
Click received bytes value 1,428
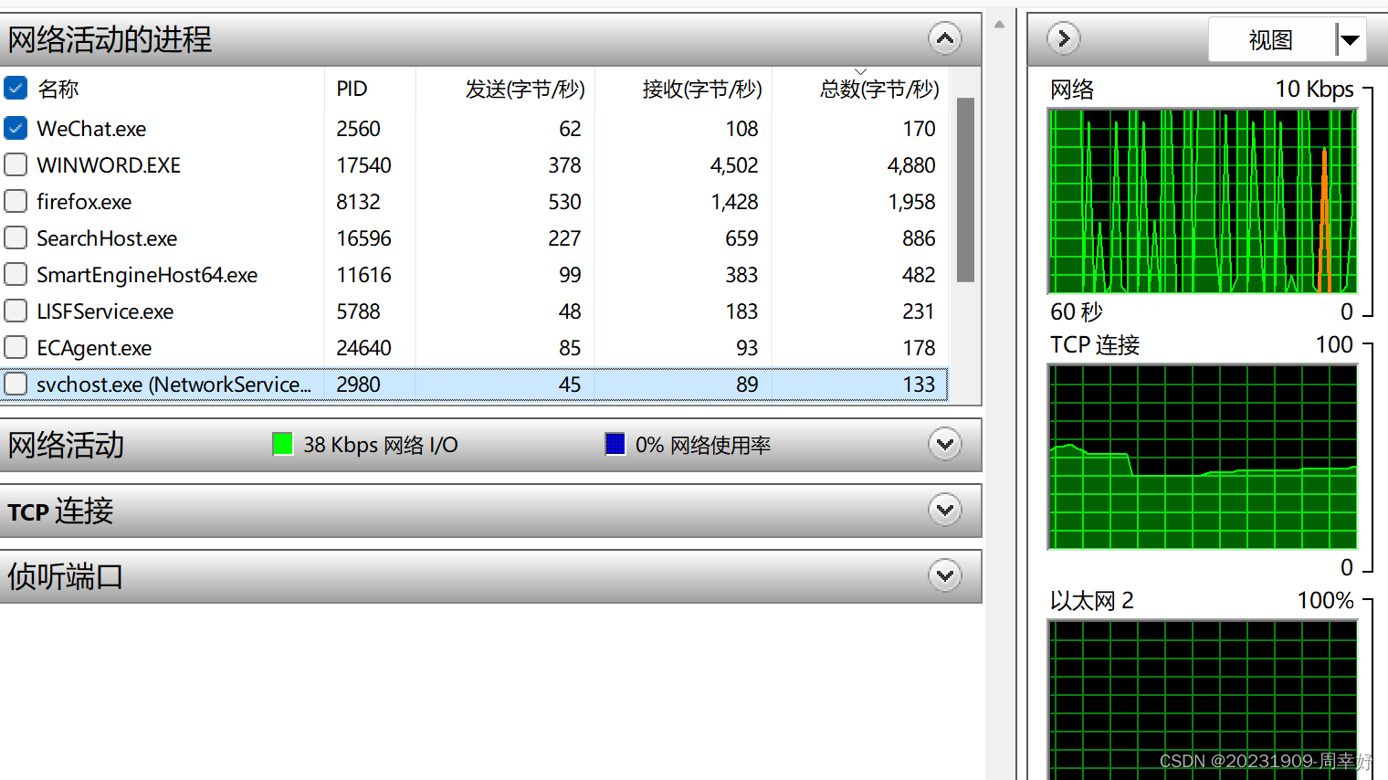point(735,202)
